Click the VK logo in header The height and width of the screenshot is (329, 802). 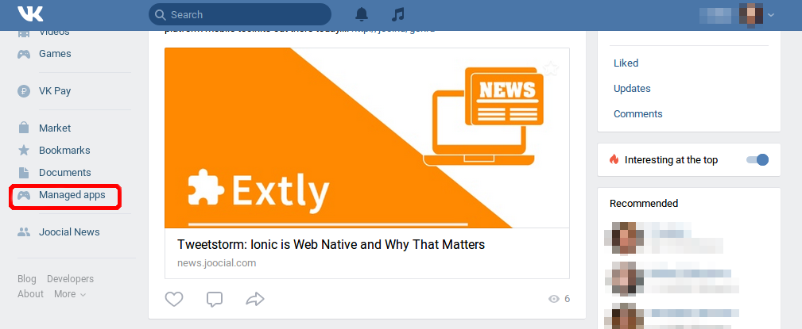coord(31,14)
